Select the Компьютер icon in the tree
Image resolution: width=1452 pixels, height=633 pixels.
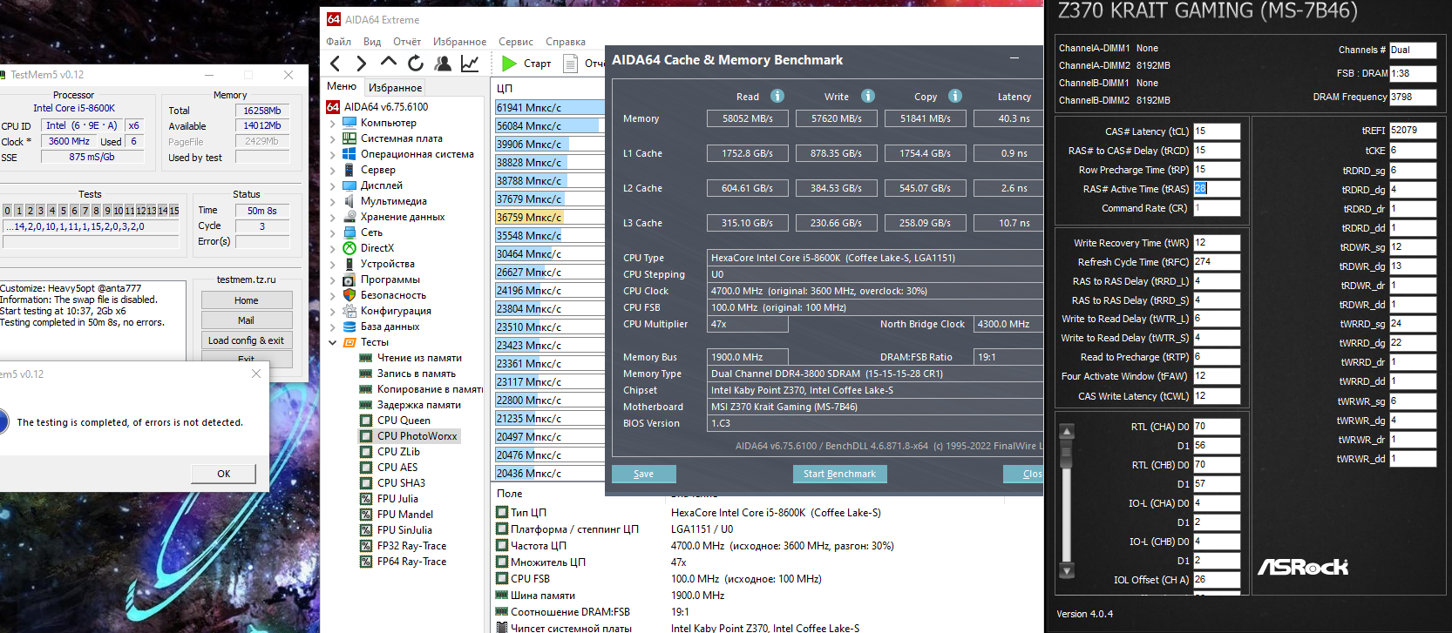(x=349, y=123)
